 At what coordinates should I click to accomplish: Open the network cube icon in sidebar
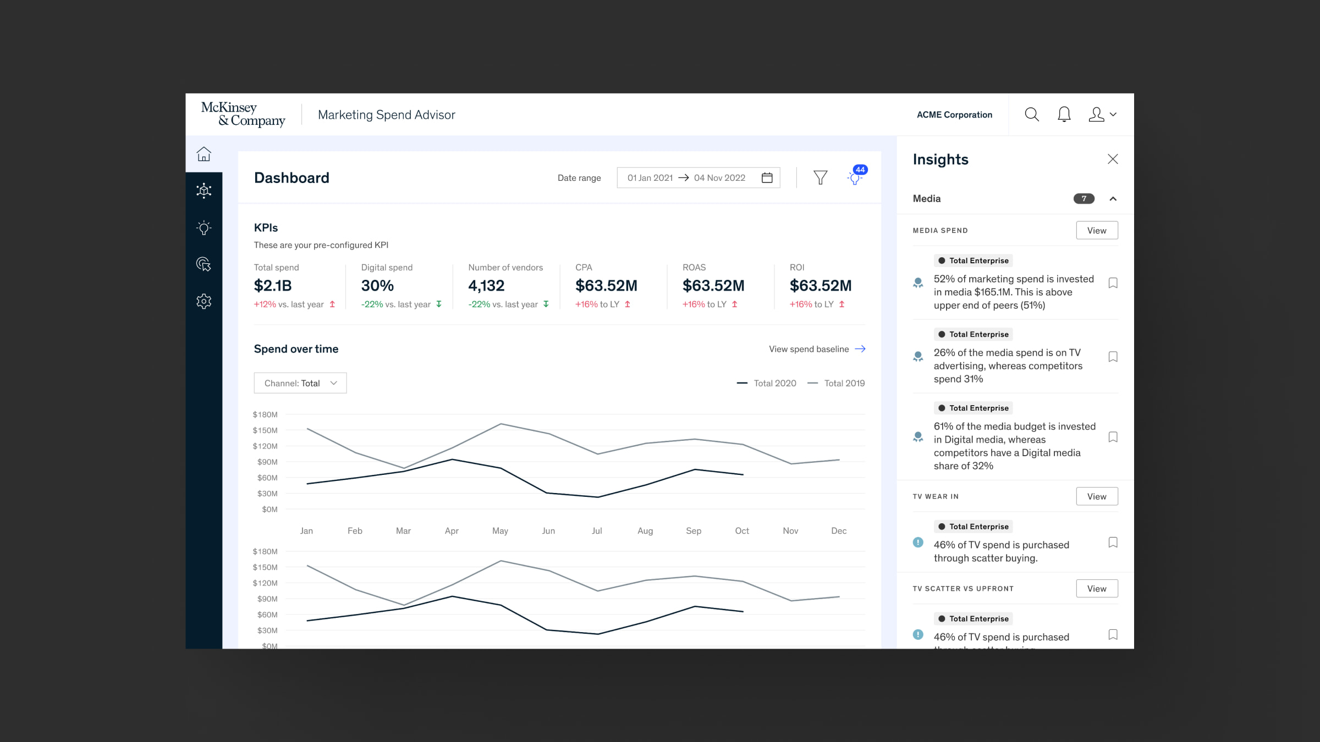[204, 191]
